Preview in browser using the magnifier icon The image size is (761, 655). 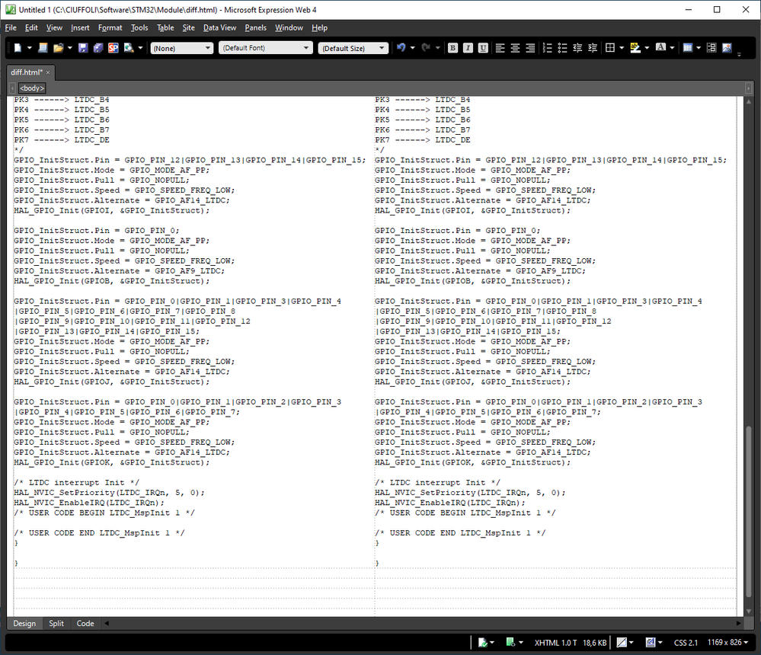(129, 48)
